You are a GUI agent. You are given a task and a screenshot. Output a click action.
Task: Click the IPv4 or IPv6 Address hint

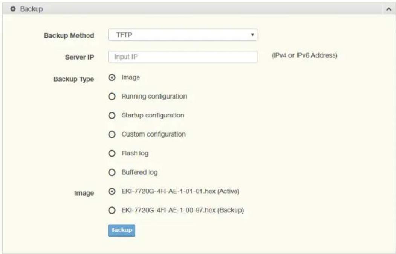click(304, 55)
